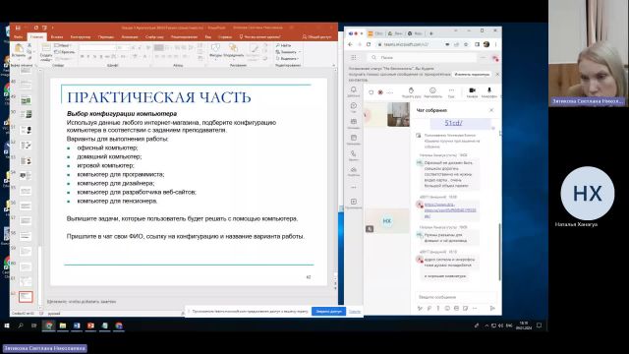Click Общий доступ (Share) in PowerPoint
This screenshot has height=354, width=629.
(x=316, y=37)
